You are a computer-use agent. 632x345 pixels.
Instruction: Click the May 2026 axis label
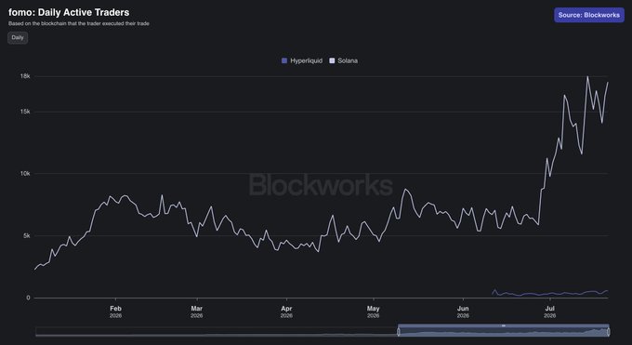point(374,312)
